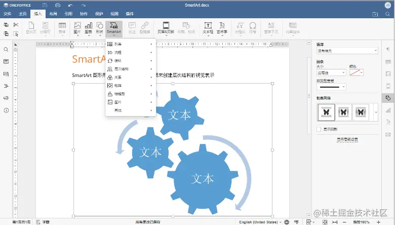This screenshot has width=395, height=225.
Task: Open Text Art settings in right sidebar
Action: [x=388, y=123]
